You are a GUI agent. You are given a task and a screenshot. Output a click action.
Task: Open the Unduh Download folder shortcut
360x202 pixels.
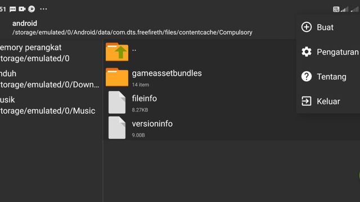point(51,79)
